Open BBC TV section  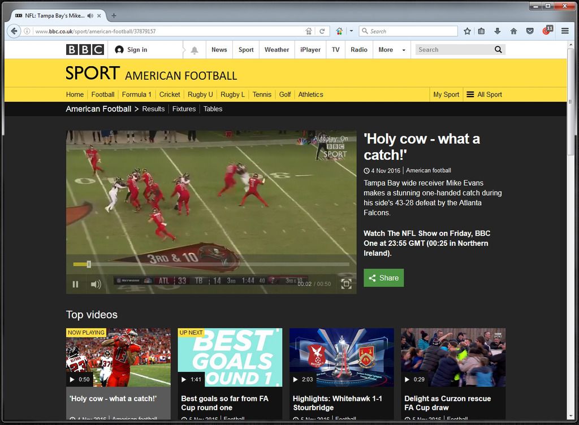coord(335,50)
